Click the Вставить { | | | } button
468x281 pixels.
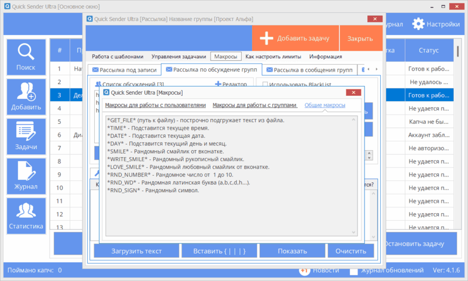tap(218, 251)
